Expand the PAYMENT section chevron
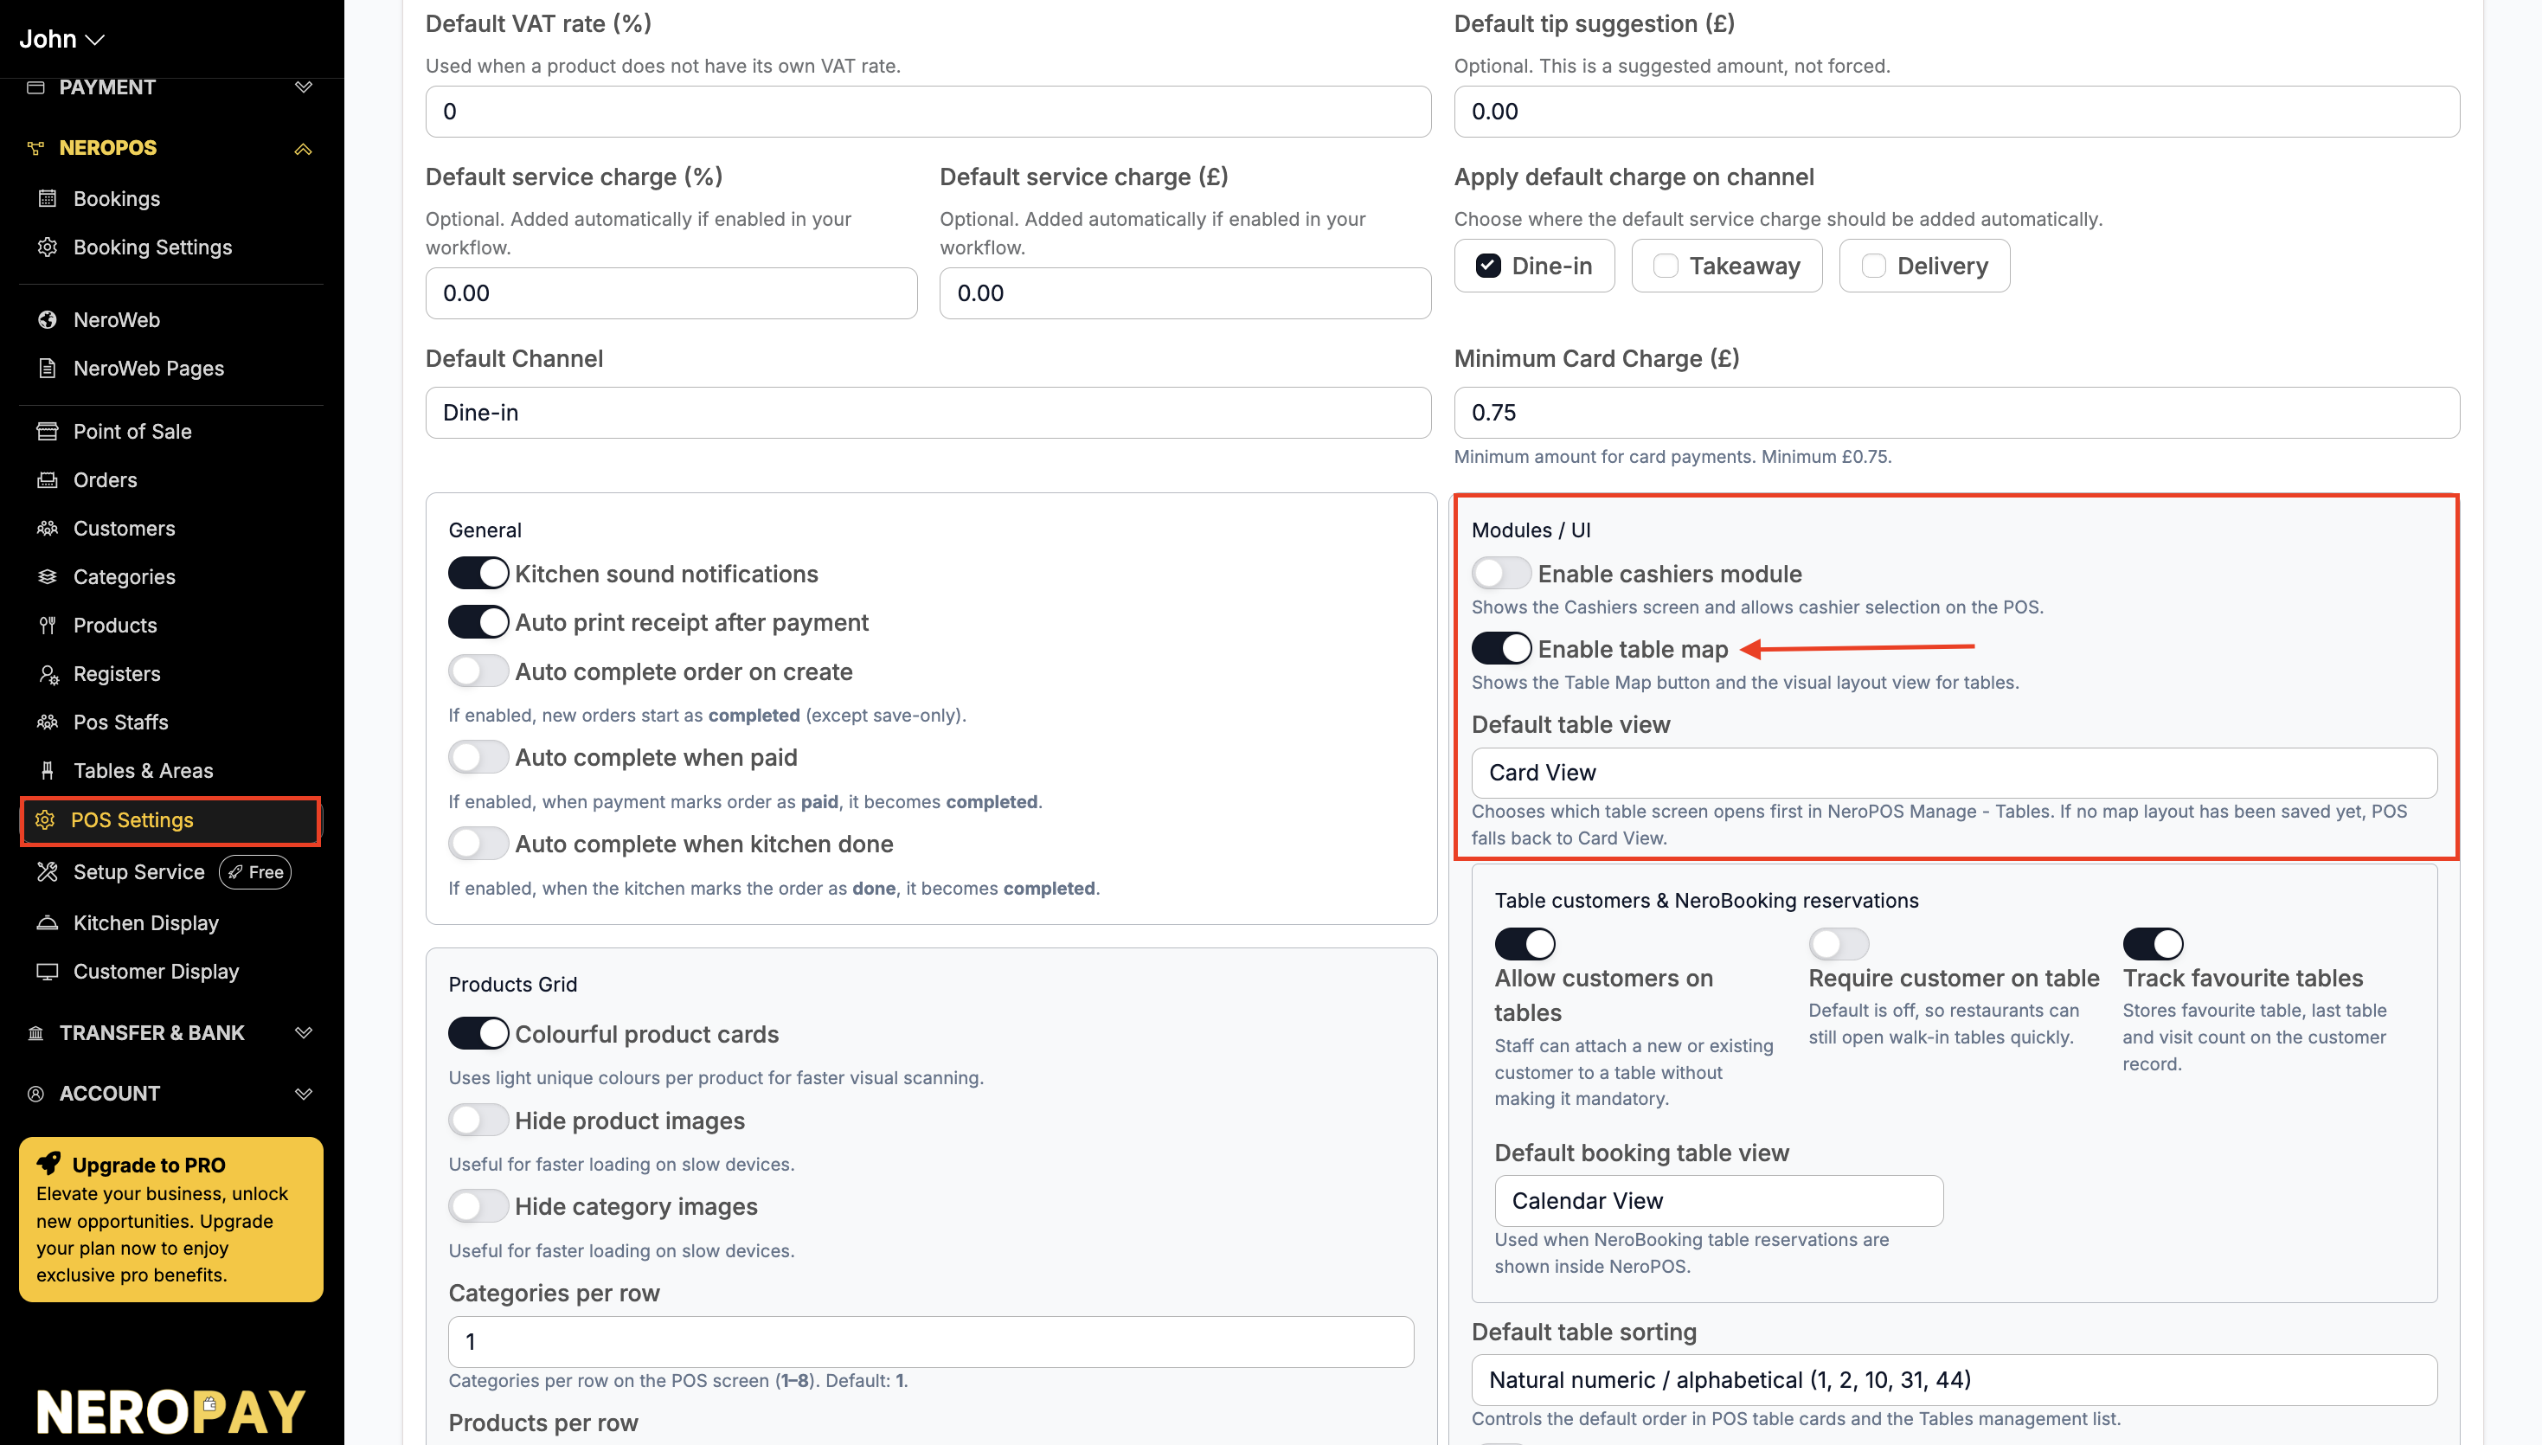Viewport: 2542px width, 1445px height. pos(304,87)
